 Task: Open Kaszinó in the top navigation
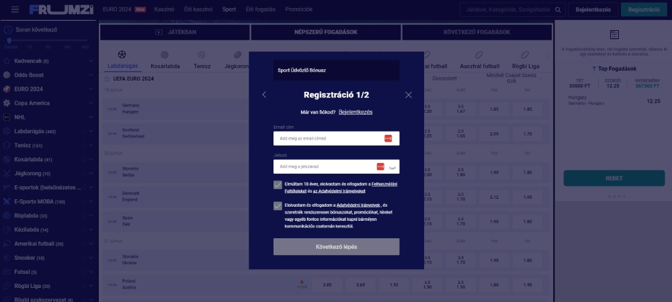164,9
